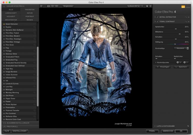Favorite the Glamour Glow filter star

4,54
